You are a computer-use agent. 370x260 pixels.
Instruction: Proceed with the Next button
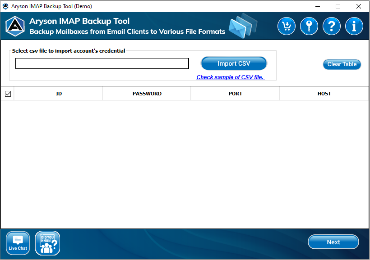pos(333,242)
